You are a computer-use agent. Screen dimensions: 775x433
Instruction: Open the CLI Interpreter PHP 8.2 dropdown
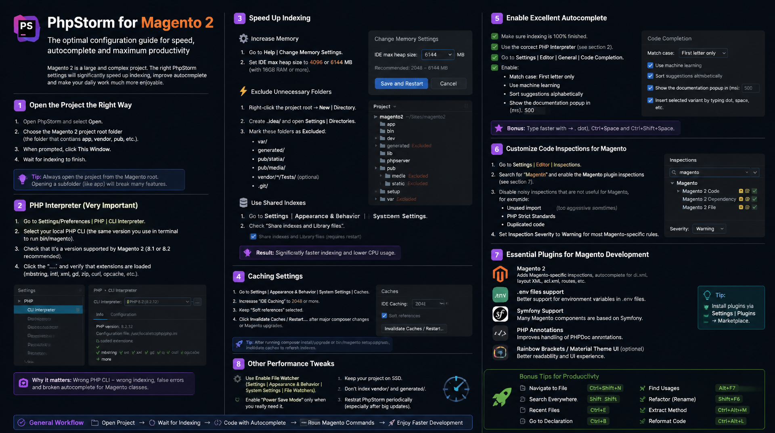tap(157, 302)
